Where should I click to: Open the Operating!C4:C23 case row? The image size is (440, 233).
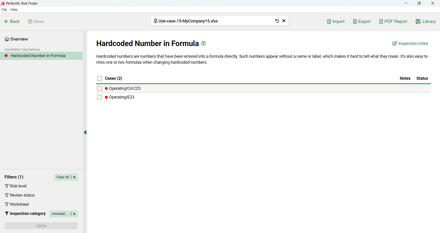[x=263, y=89]
